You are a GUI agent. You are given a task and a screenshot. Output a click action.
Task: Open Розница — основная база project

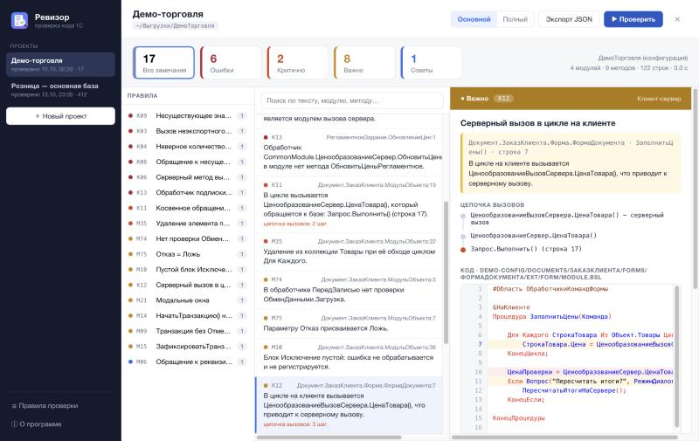coord(60,90)
